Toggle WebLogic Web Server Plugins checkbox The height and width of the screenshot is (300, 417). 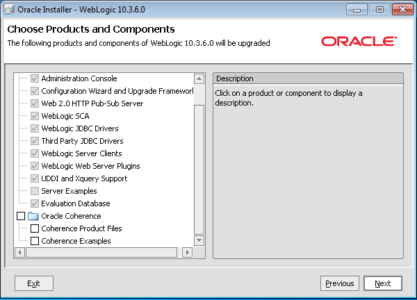(x=35, y=166)
